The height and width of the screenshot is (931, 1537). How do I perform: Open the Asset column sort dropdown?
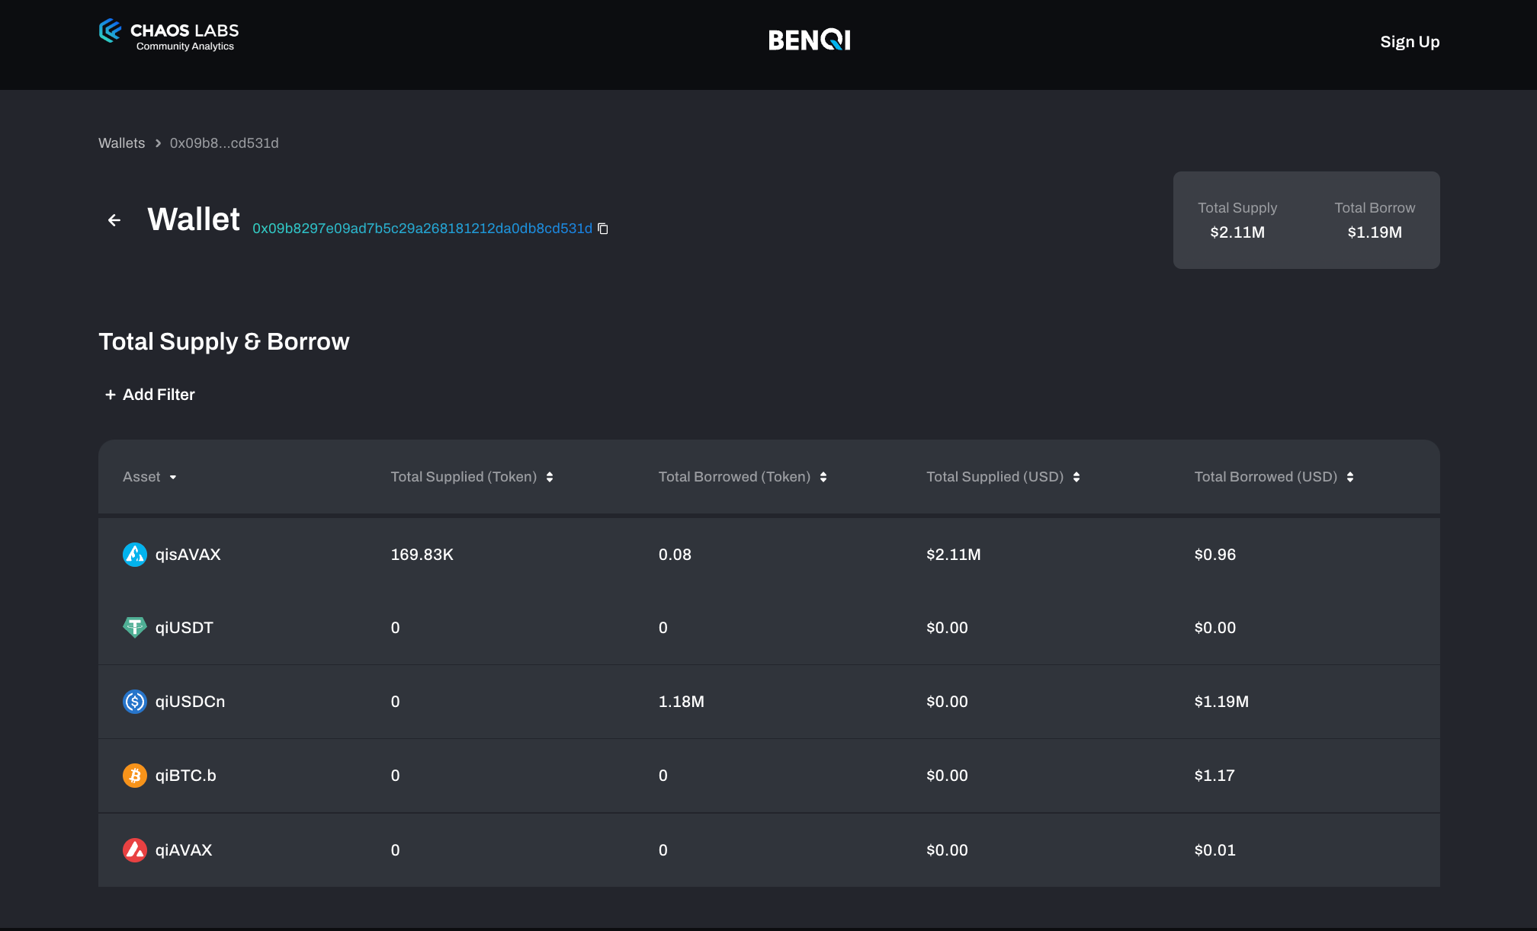point(173,477)
